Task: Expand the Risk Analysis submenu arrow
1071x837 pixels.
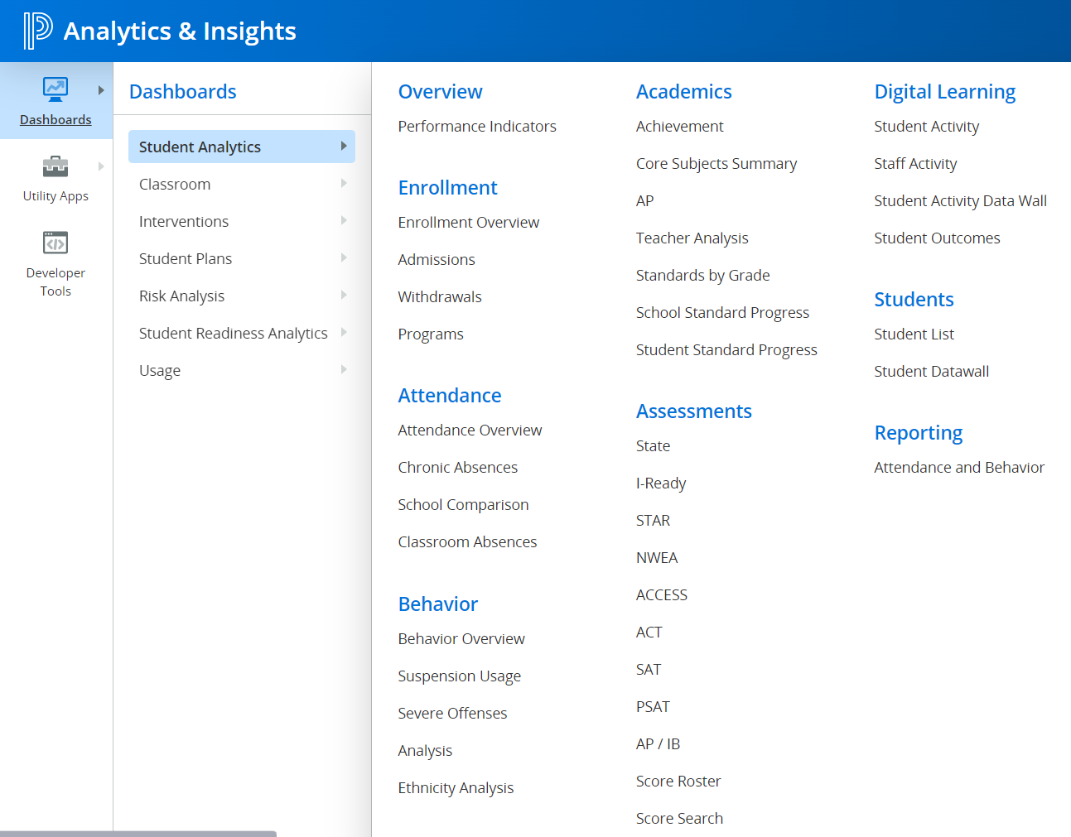Action: [344, 296]
